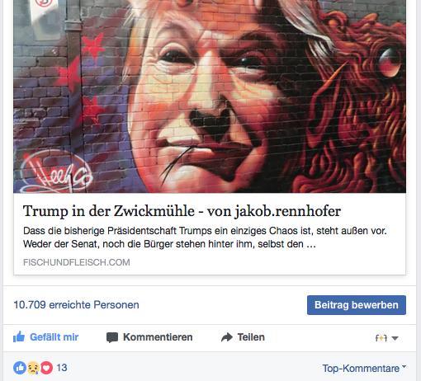Click the red heart reaction icon
Image resolution: width=421 pixels, height=381 pixels.
point(46,368)
